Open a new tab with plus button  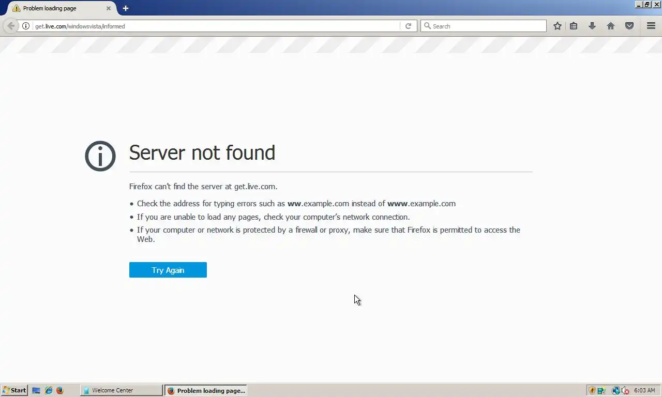click(x=126, y=8)
